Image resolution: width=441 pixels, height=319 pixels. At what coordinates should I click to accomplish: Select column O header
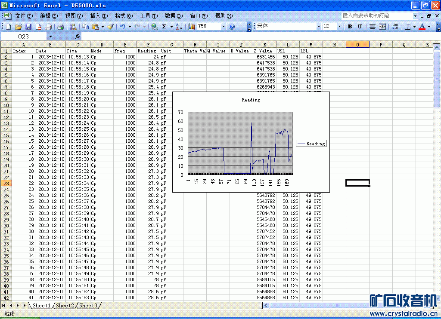(x=357, y=45)
